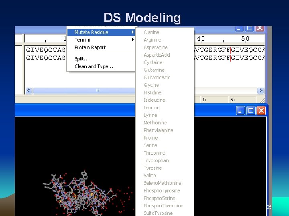289x216 pixels.
Task: Click the second row GIVEQCCAS sequence text
Action: (46, 58)
